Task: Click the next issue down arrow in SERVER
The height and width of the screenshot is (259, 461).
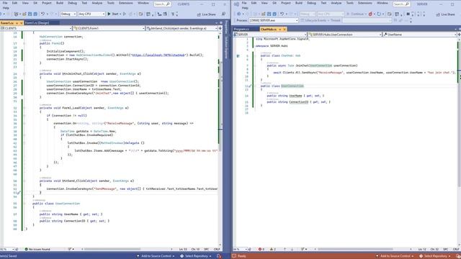Action: tap(292, 249)
